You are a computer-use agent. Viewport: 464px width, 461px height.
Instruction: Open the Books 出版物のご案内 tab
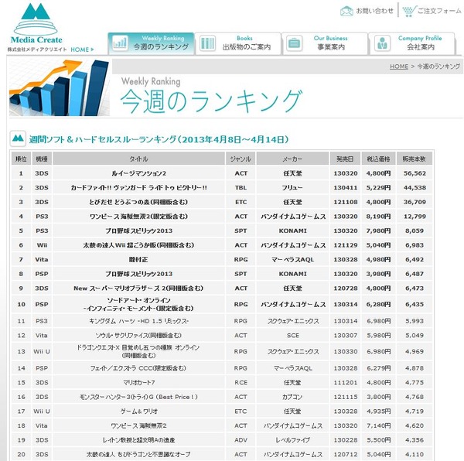point(238,43)
